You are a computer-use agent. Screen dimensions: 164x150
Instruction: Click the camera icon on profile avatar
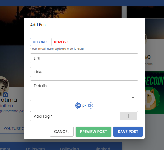pos(5,95)
